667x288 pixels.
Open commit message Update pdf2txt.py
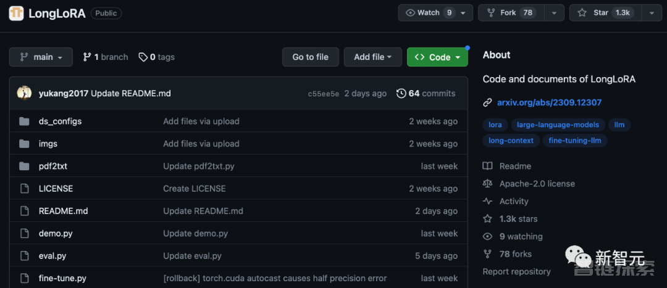pos(199,167)
